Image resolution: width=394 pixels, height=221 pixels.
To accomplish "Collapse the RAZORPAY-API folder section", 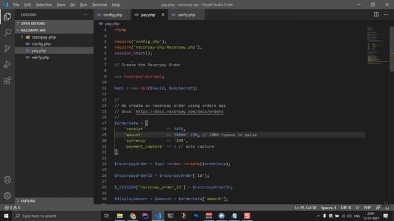I will 54,30.
